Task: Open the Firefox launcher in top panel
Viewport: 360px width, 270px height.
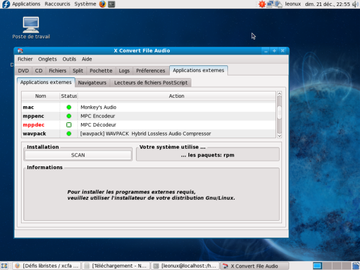Action: pos(103,4)
